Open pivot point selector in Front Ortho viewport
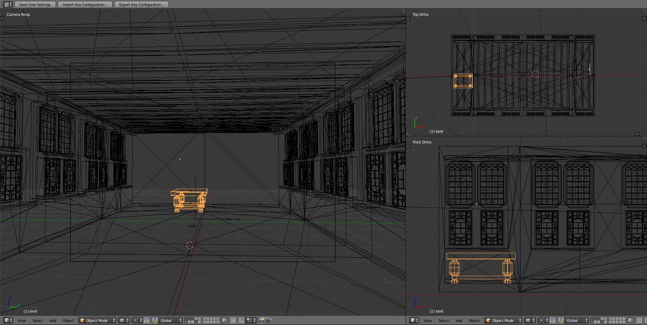Image resolution: width=647 pixels, height=325 pixels. 544,320
